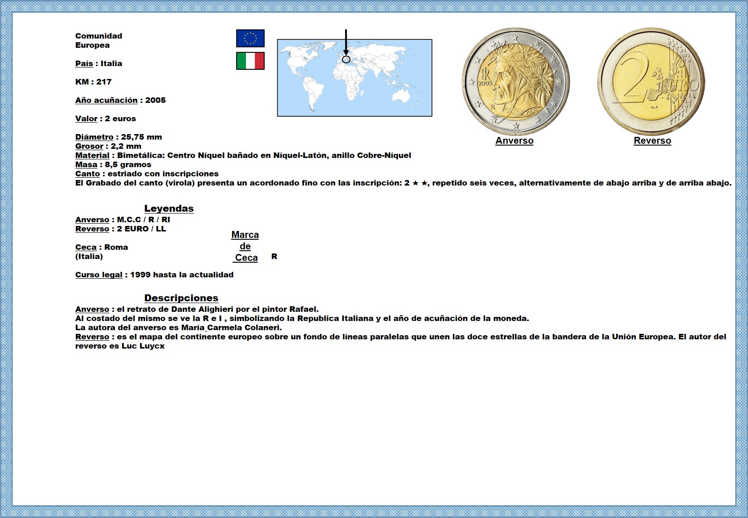This screenshot has height=518, width=748.
Task: Click the 'Al costado del mismo' sentence
Action: (302, 318)
